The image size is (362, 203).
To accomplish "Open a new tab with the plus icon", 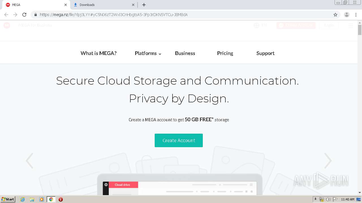I will [144, 5].
